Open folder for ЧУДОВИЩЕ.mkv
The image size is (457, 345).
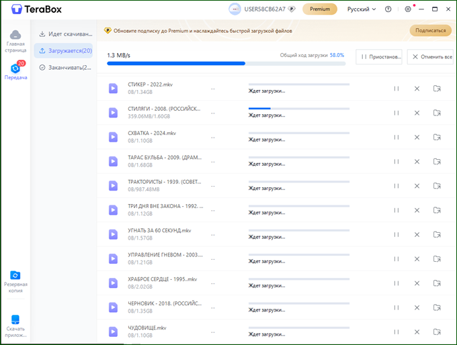coord(437,332)
